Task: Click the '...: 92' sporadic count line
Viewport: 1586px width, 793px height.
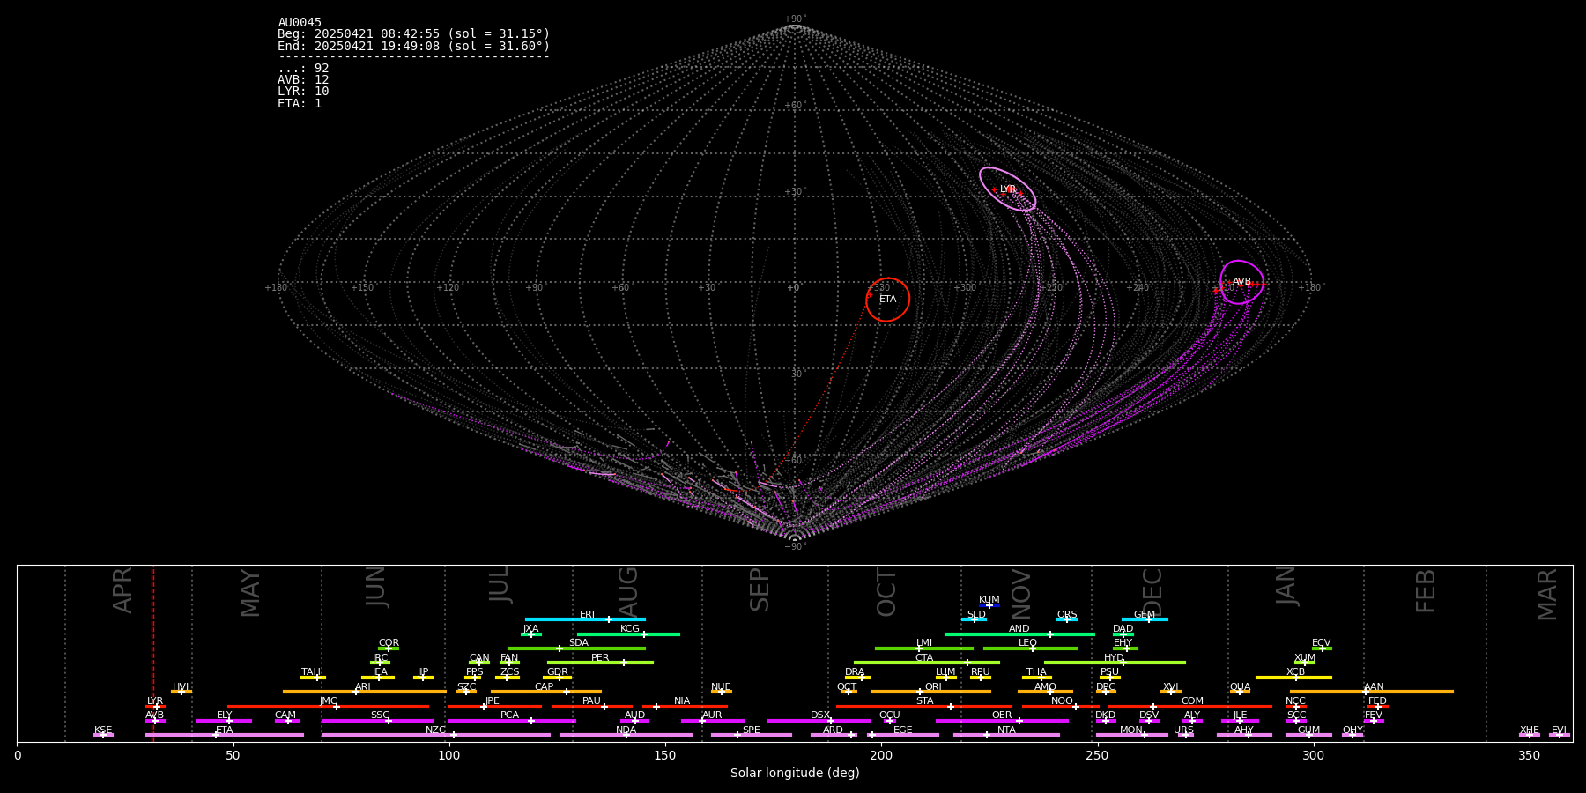Action: pyautogui.click(x=303, y=69)
